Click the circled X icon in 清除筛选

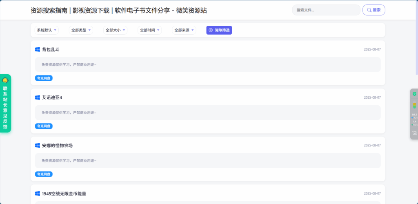pos(211,30)
